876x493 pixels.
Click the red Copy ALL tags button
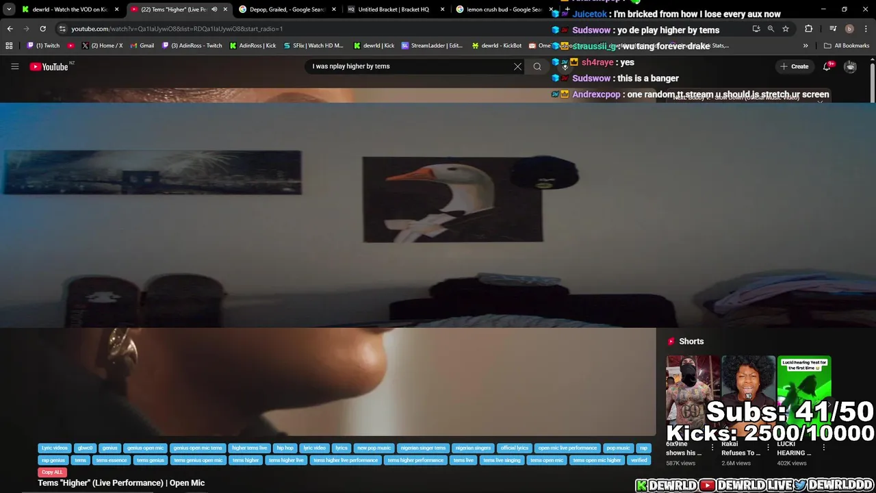coord(52,472)
